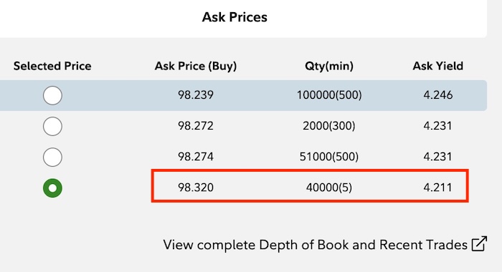Image resolution: width=502 pixels, height=272 pixels.
Task: Click the 98.272 ask price value
Action: click(x=196, y=126)
